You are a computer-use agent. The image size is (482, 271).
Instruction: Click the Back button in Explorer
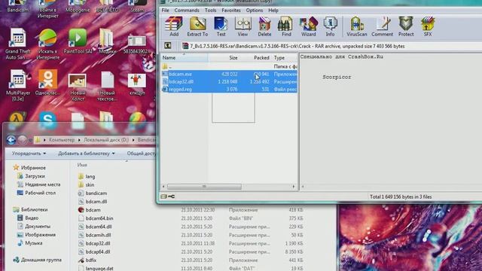point(11,140)
